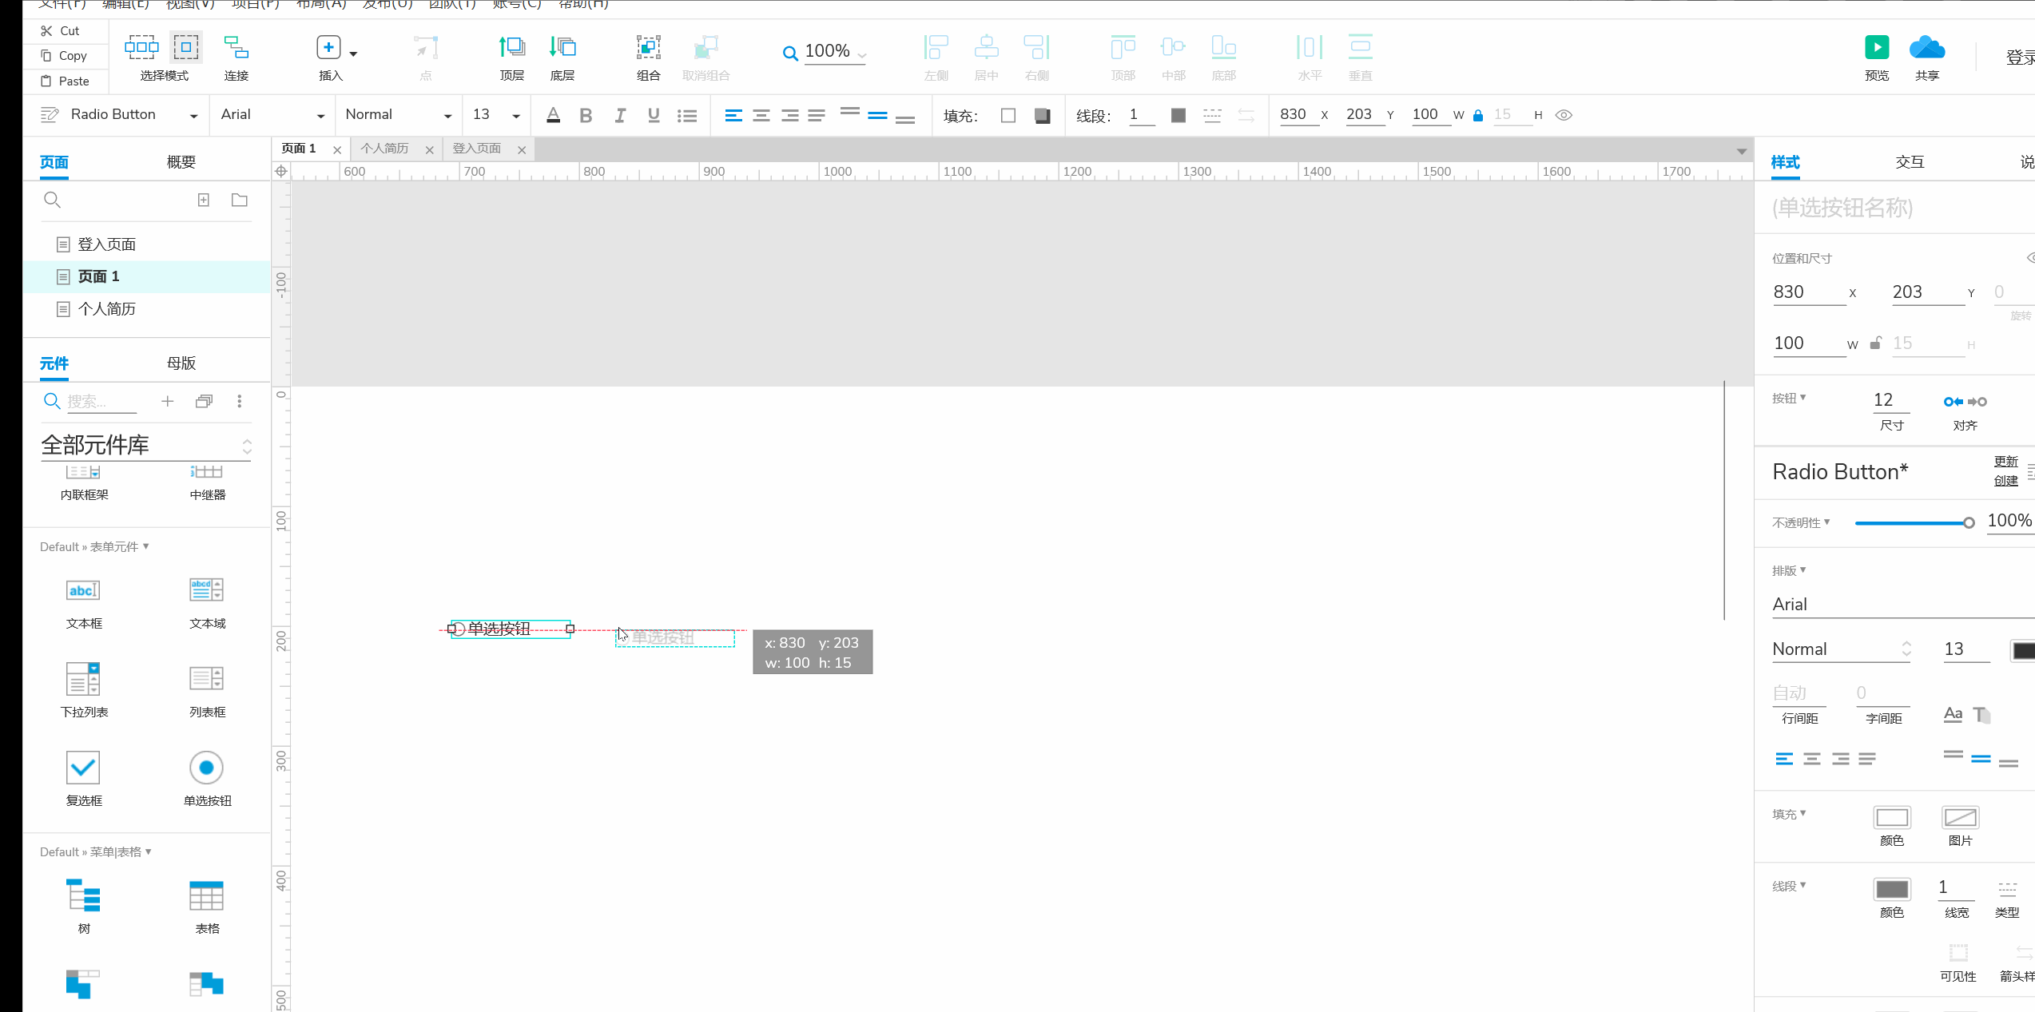
Task: Justify text in toolbar
Action: pos(817,116)
